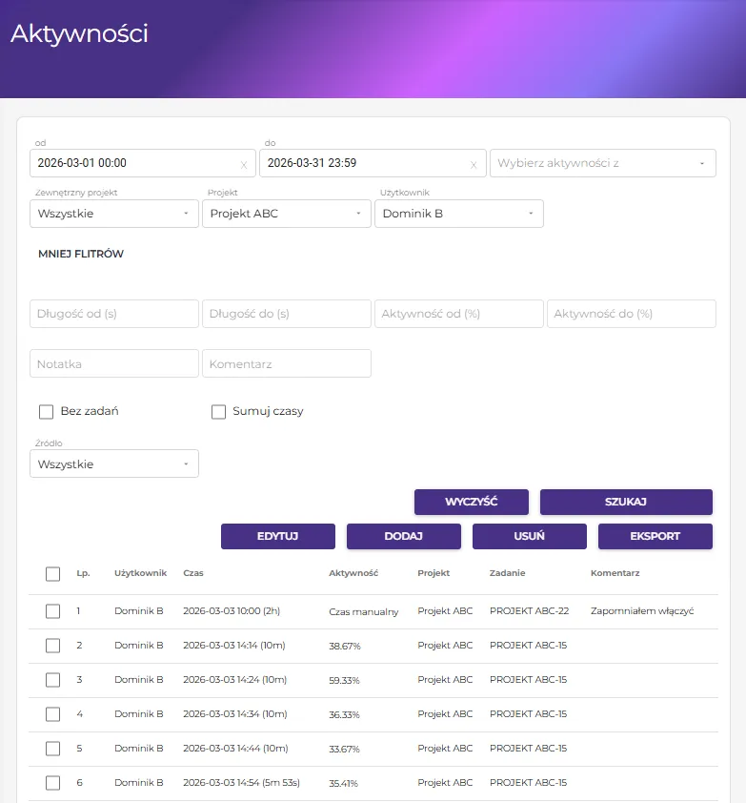Enable the 'Sumuj czasy' checkbox
The height and width of the screenshot is (803, 746).
[x=218, y=412]
